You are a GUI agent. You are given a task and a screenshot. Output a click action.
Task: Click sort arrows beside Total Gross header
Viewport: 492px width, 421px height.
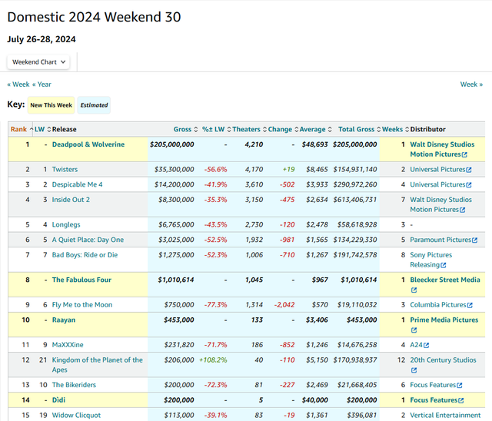pyautogui.click(x=379, y=129)
